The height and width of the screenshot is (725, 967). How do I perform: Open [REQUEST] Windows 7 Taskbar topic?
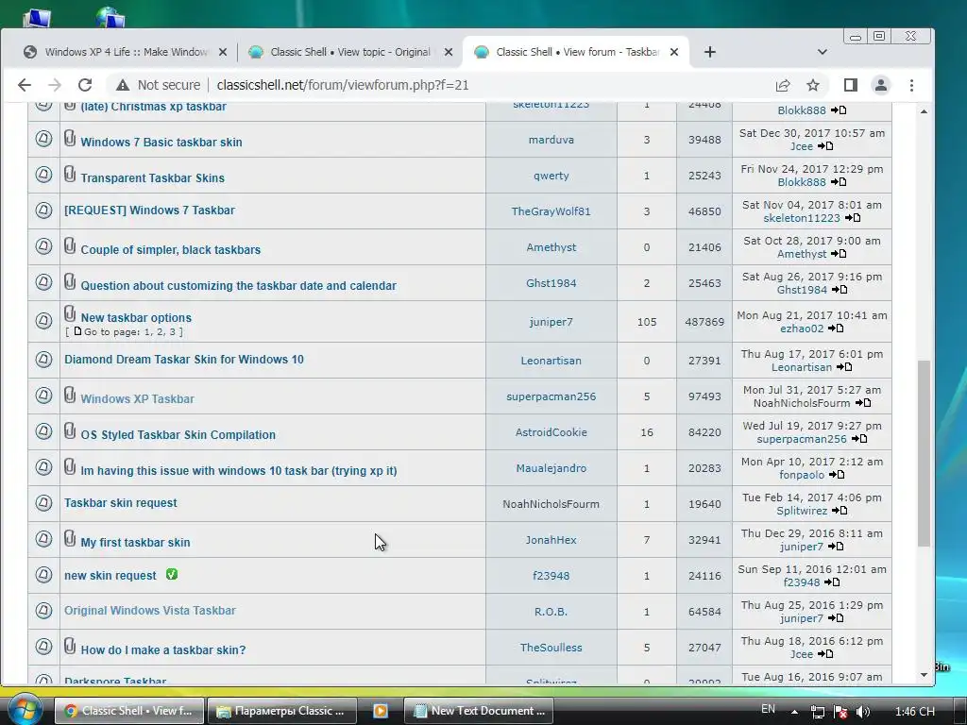(x=149, y=211)
